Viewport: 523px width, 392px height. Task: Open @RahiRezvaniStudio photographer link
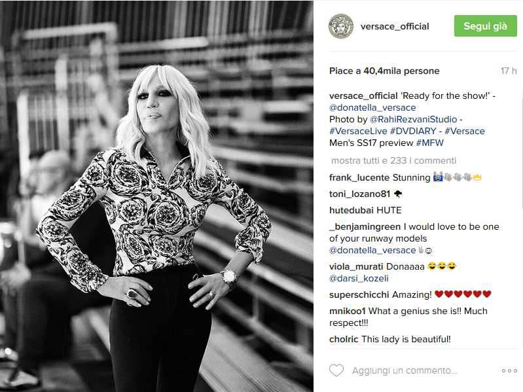(414, 119)
